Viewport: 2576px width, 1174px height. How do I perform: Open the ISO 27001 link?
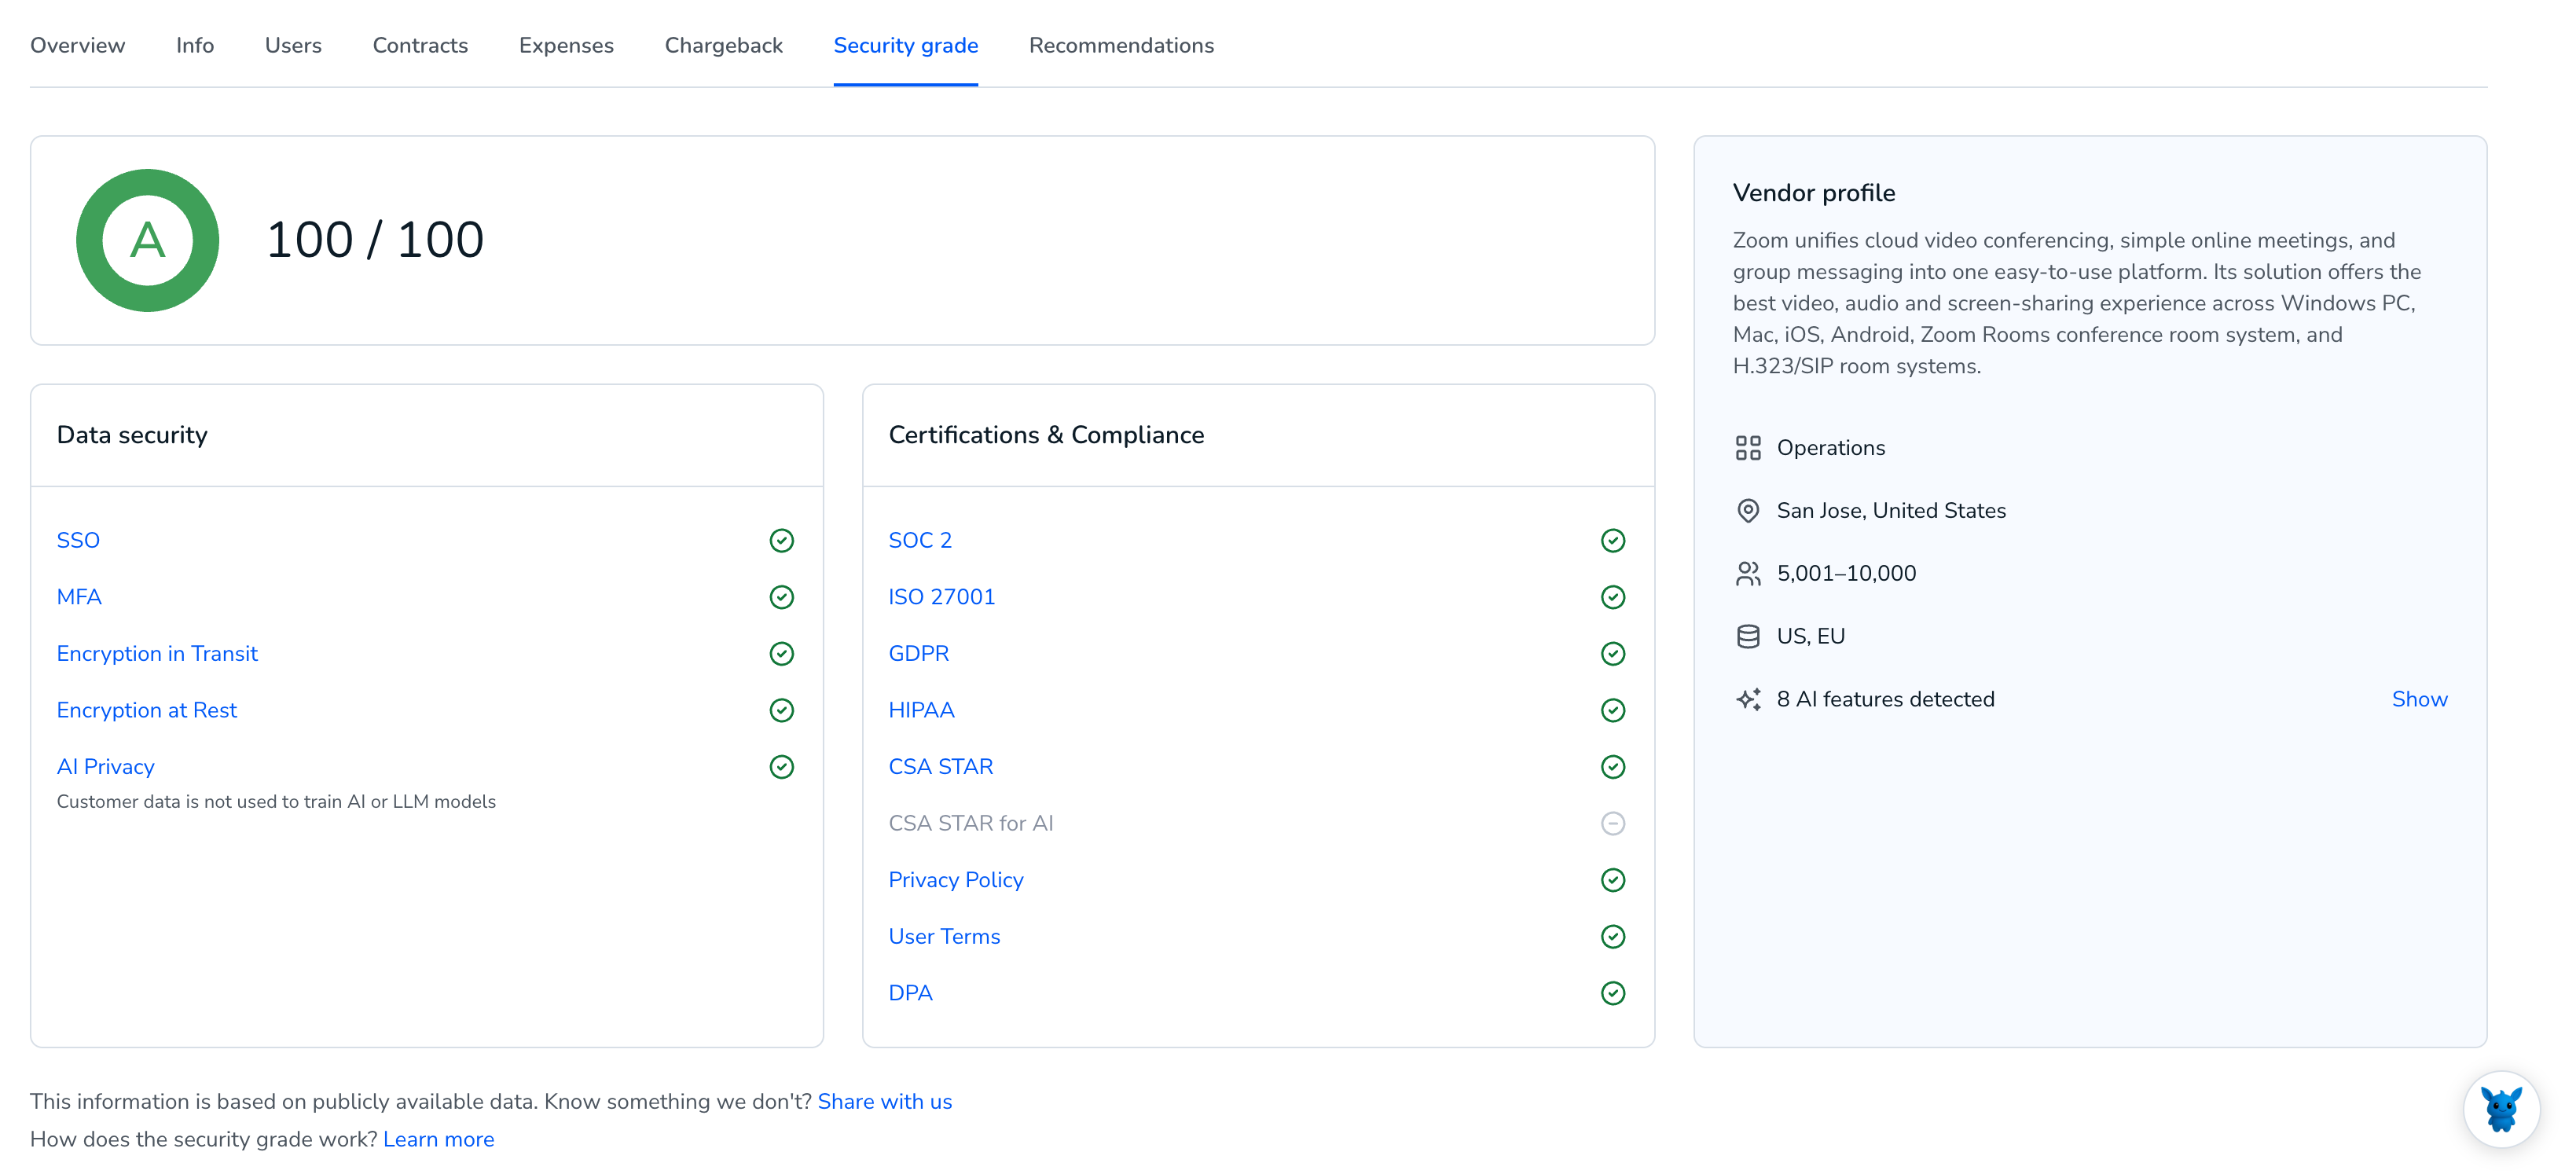pyautogui.click(x=942, y=597)
